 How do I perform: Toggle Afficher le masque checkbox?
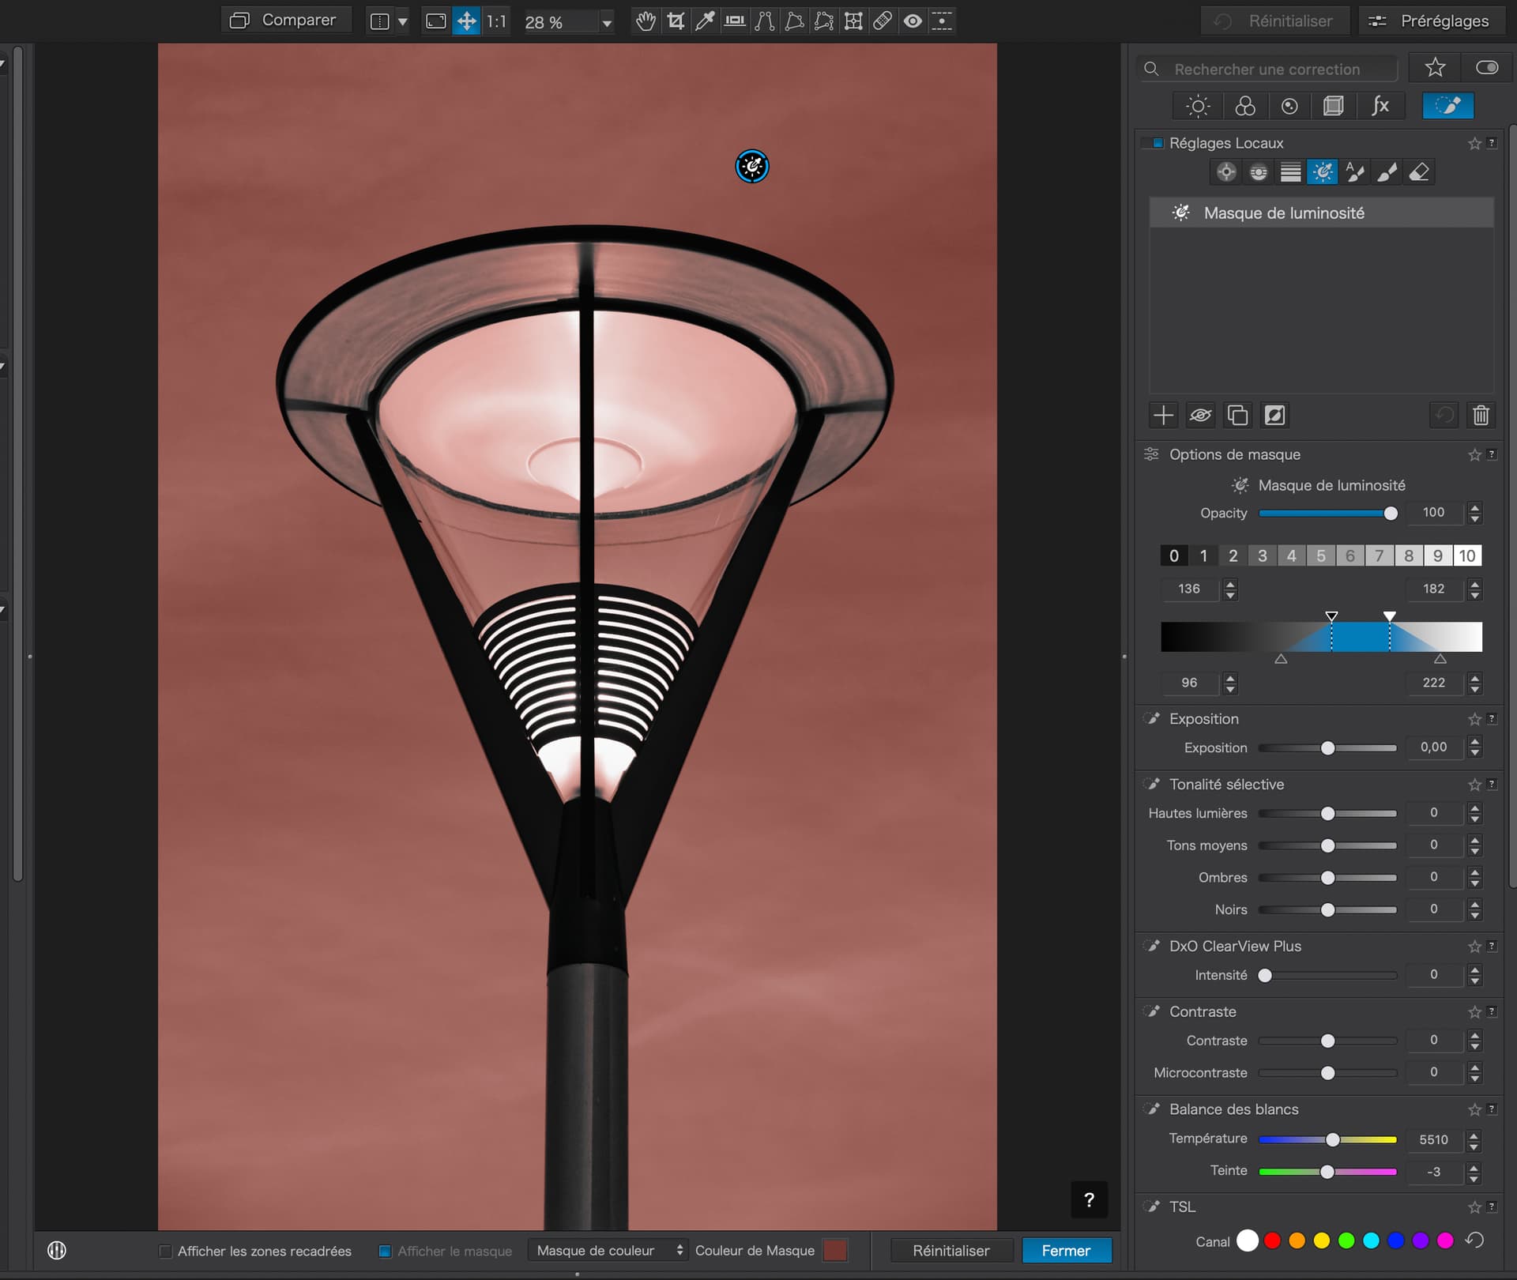click(x=385, y=1251)
